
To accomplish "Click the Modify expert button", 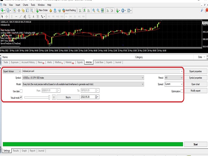I will click(x=196, y=91).
